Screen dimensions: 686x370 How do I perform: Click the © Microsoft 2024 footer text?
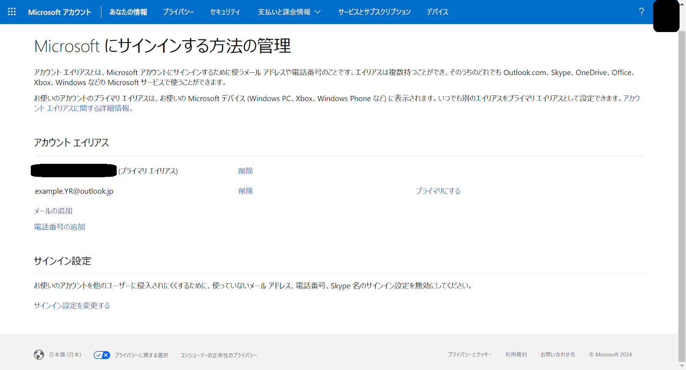(x=610, y=355)
